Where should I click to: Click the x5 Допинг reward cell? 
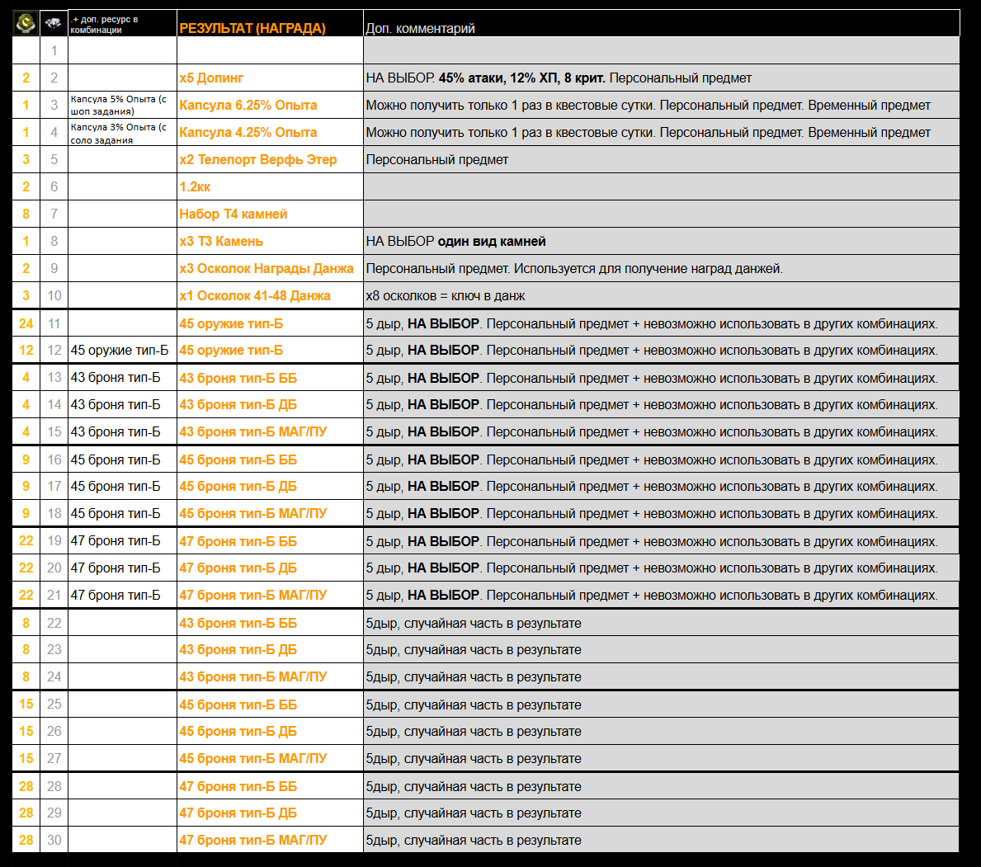(211, 78)
